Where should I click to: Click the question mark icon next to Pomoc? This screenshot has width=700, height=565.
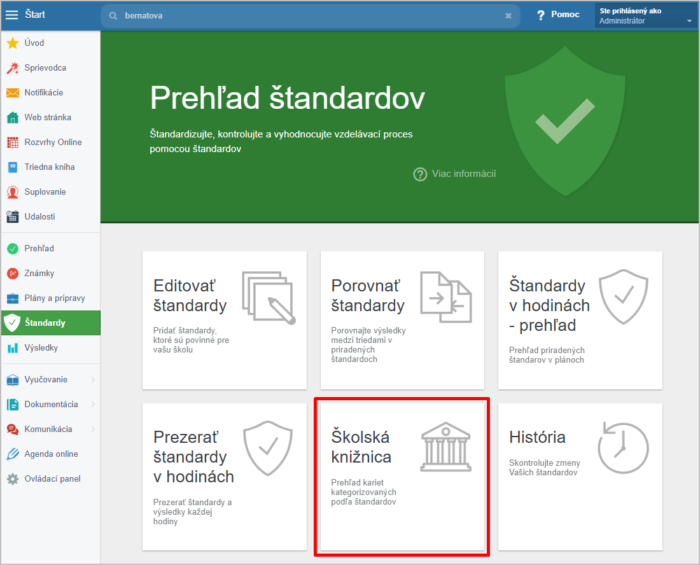click(x=541, y=15)
